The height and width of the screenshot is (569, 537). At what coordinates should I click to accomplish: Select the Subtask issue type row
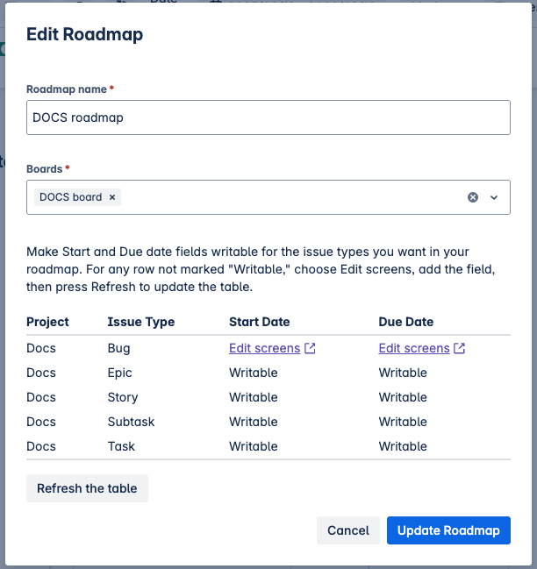[x=131, y=422]
